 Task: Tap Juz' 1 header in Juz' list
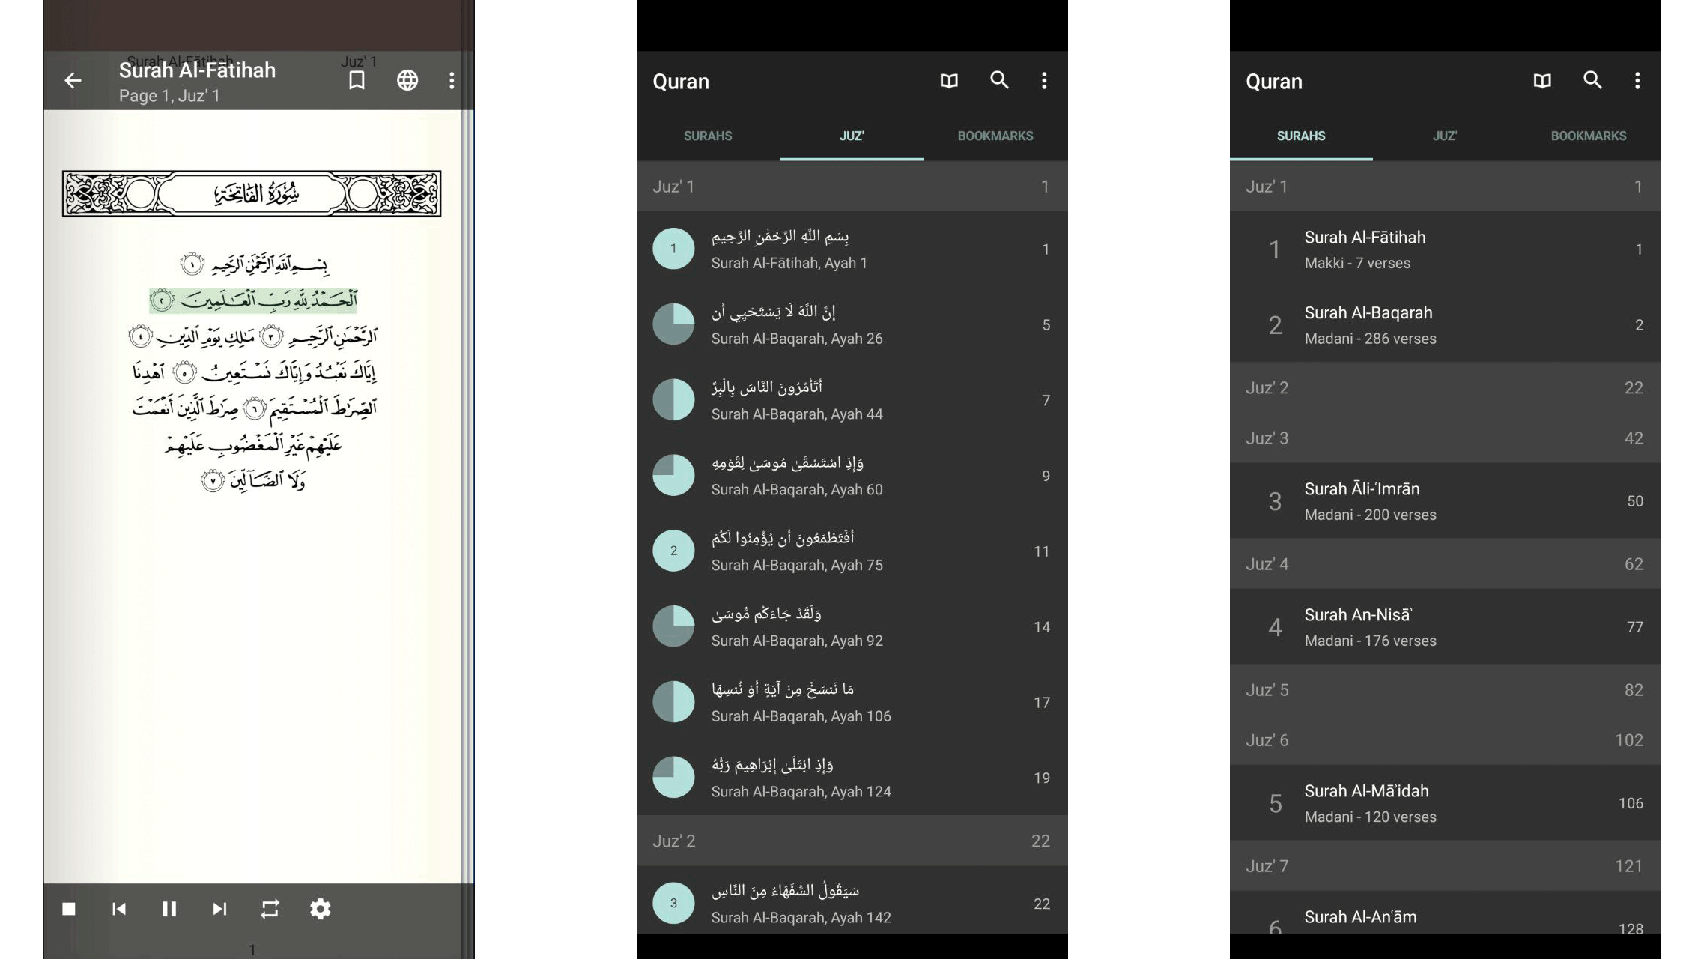point(852,186)
